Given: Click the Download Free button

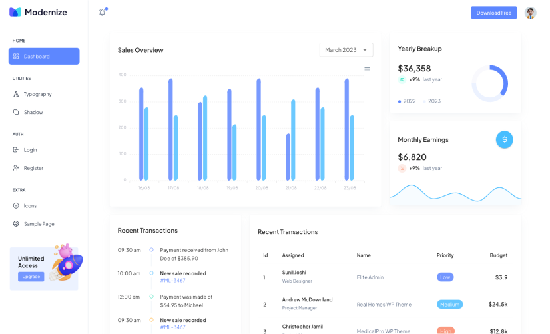Looking at the screenshot, I should (493, 13).
